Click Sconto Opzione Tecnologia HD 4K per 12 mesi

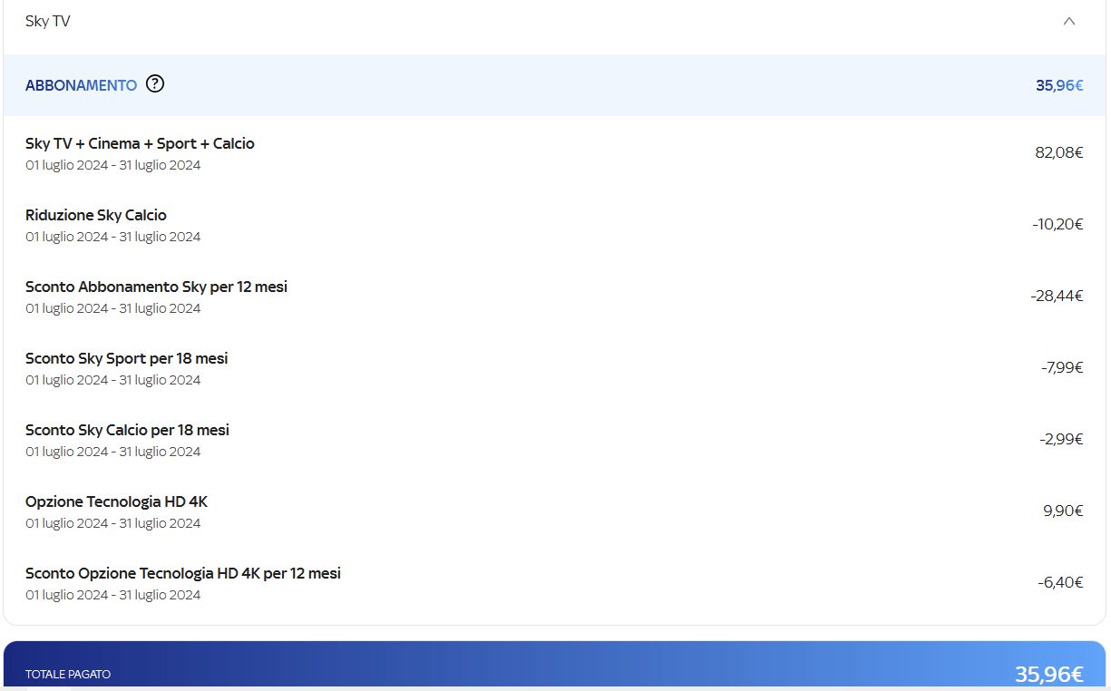click(x=183, y=573)
